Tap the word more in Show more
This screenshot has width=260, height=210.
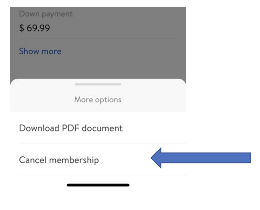pos(51,51)
